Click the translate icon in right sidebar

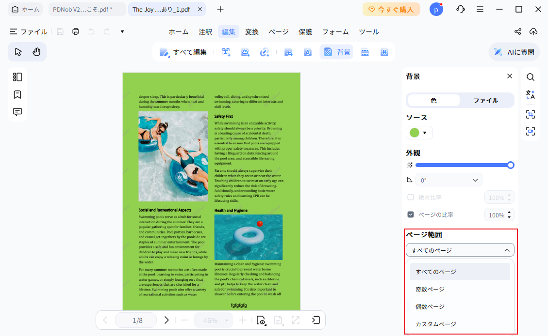point(531,94)
